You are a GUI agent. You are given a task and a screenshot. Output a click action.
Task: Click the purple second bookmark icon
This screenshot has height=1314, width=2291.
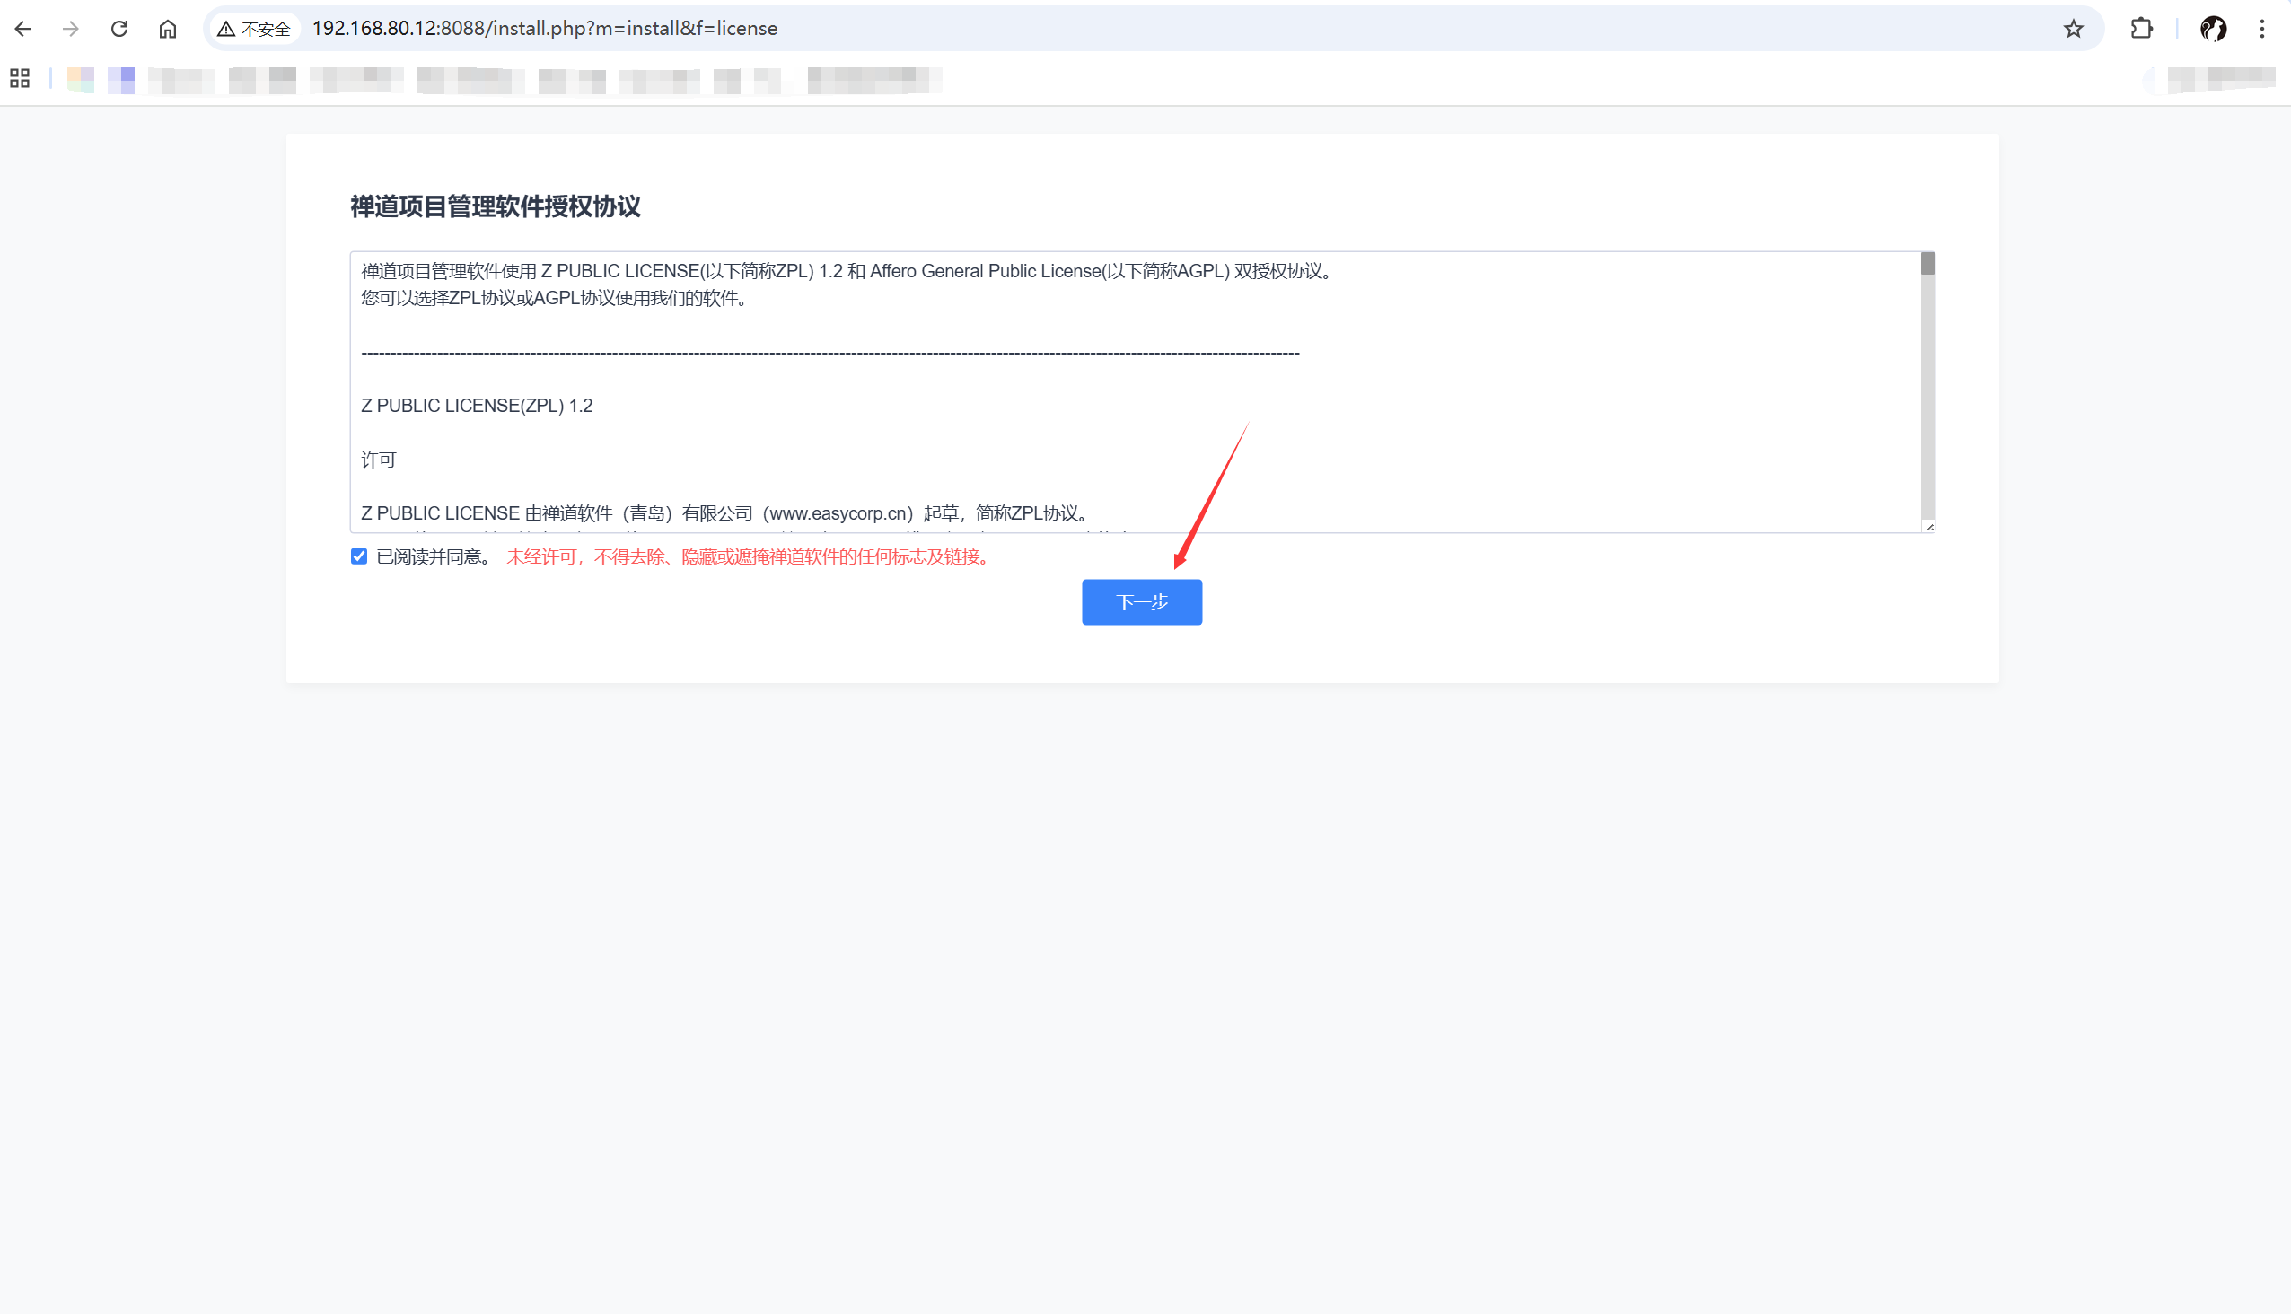click(121, 80)
